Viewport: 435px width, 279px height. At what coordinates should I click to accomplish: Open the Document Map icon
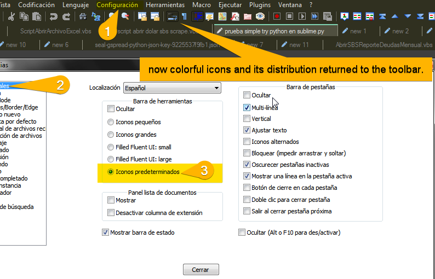(222, 16)
